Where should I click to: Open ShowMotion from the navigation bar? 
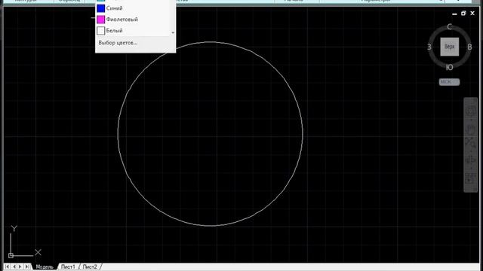pos(471,178)
